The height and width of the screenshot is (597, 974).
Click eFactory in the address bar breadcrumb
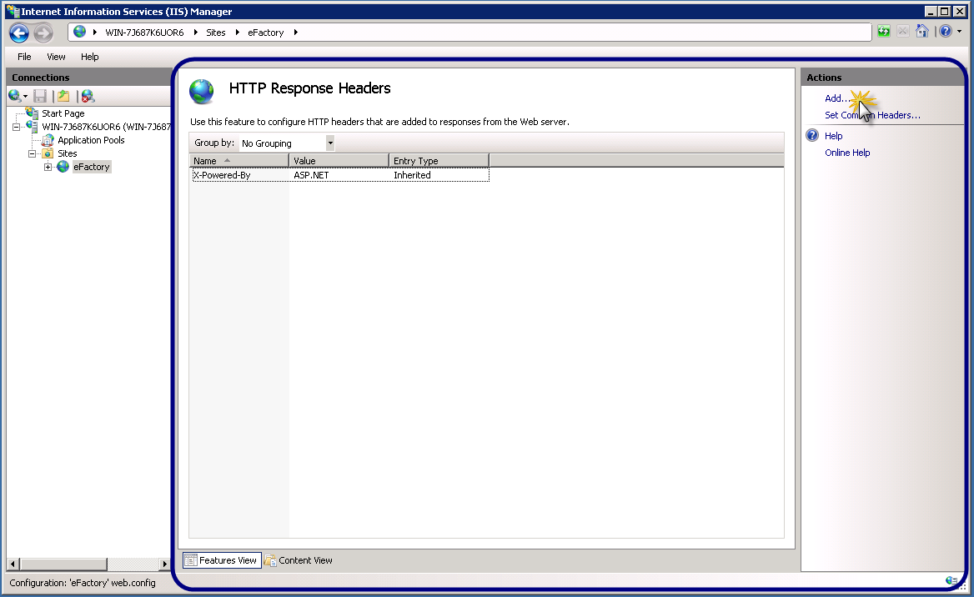coord(265,33)
